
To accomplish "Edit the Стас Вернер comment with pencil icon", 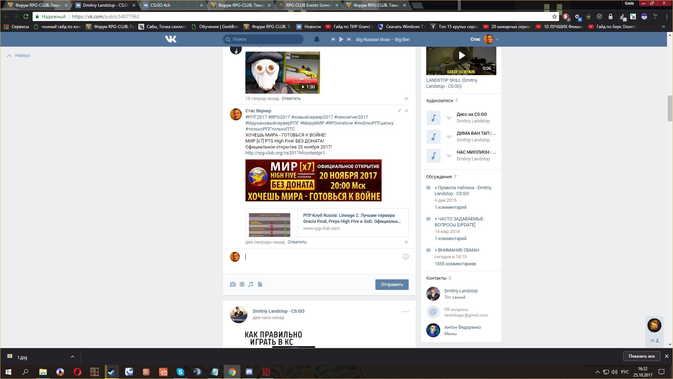I will click(x=399, y=111).
